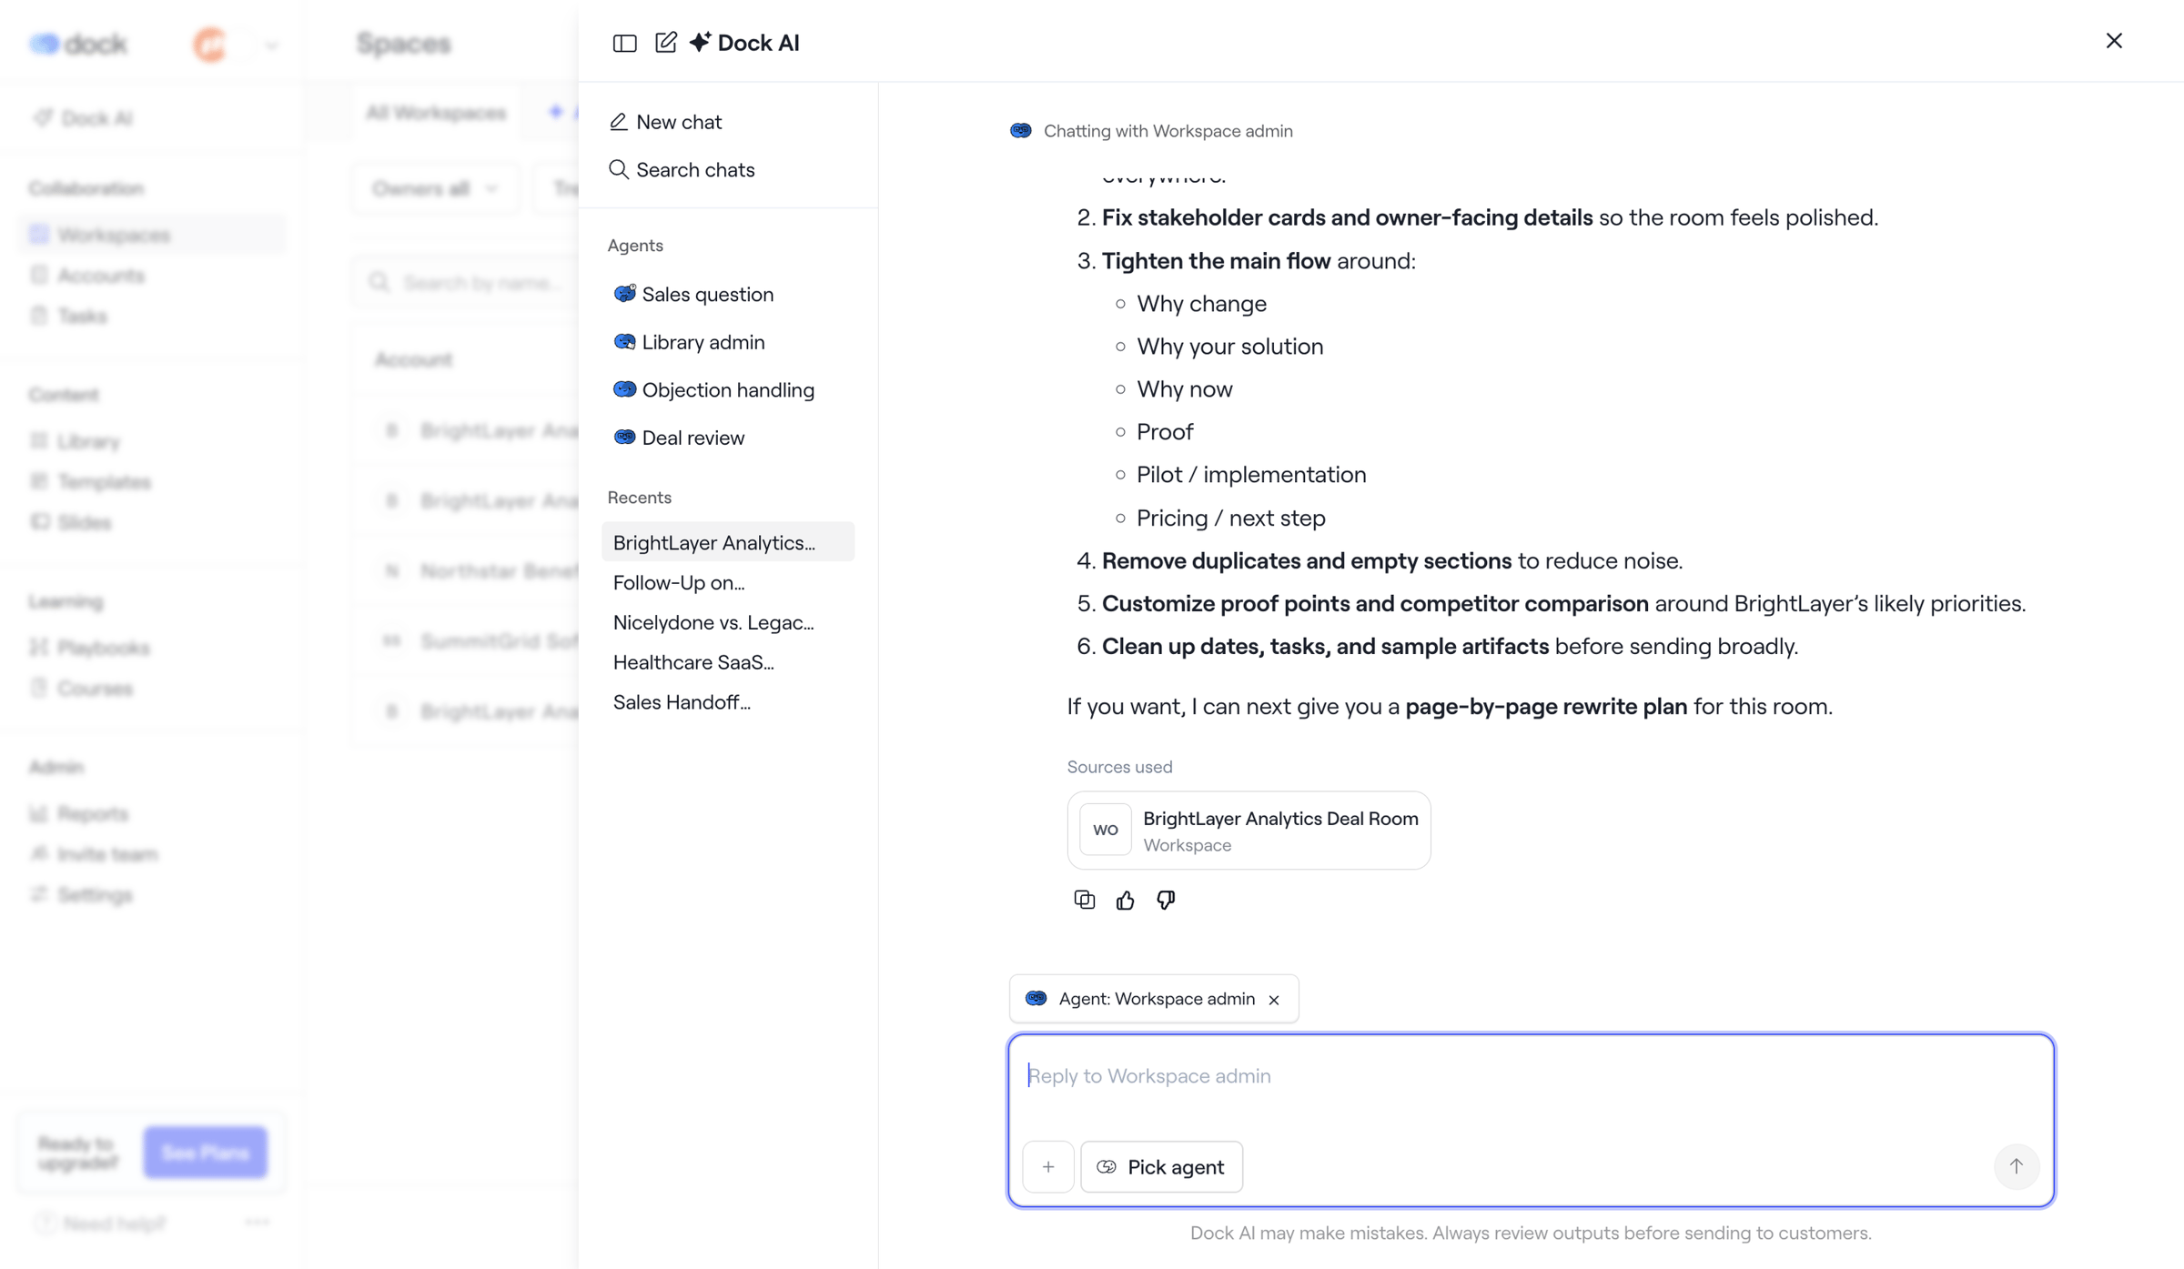Viewport: 2184px width, 1269px height.
Task: Open the Sales Handoff recent chat
Action: coord(728,702)
